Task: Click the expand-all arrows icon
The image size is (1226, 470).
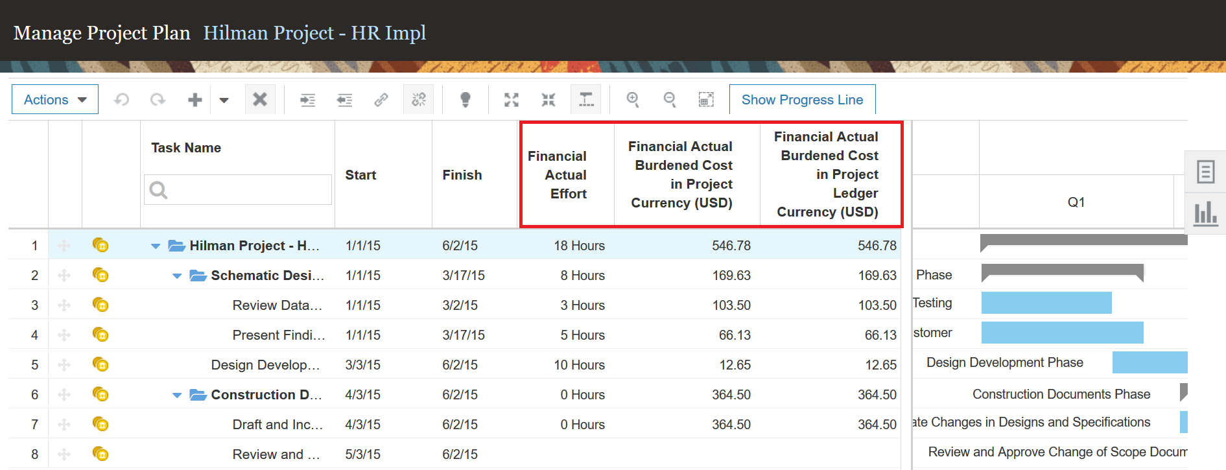Action: (512, 100)
